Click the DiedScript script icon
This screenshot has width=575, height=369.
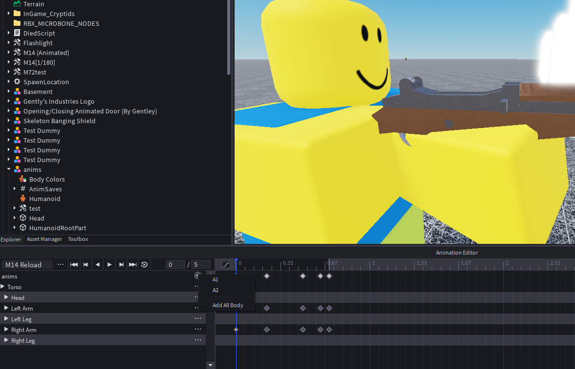(x=17, y=33)
